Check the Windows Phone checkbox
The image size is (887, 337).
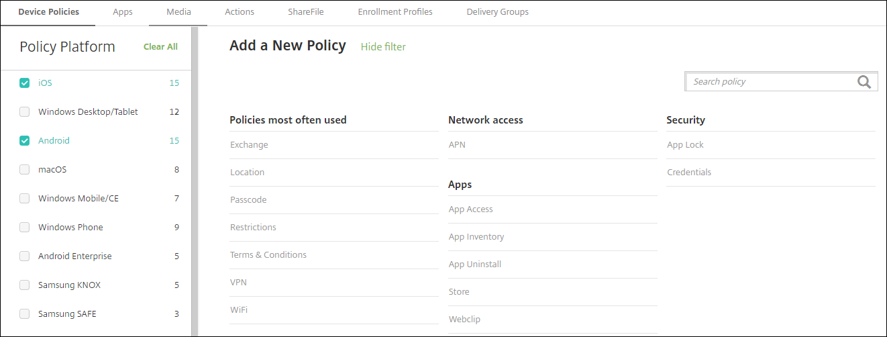tap(25, 228)
